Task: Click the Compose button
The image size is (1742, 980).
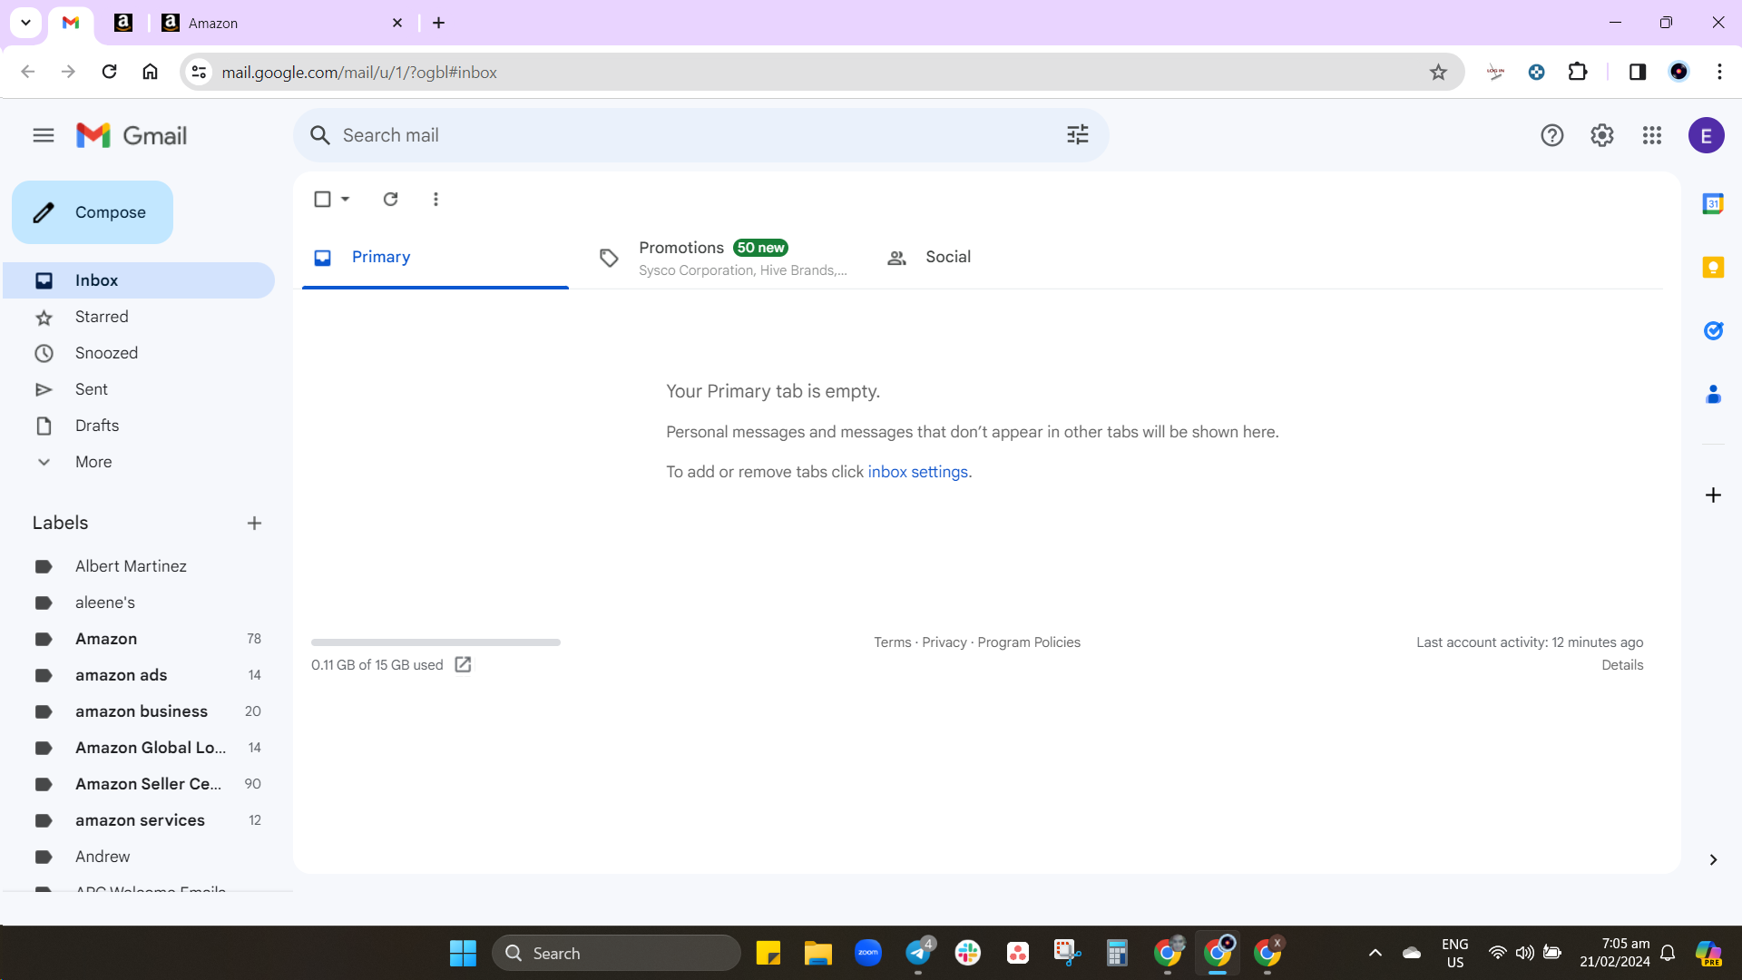Action: pos(93,212)
